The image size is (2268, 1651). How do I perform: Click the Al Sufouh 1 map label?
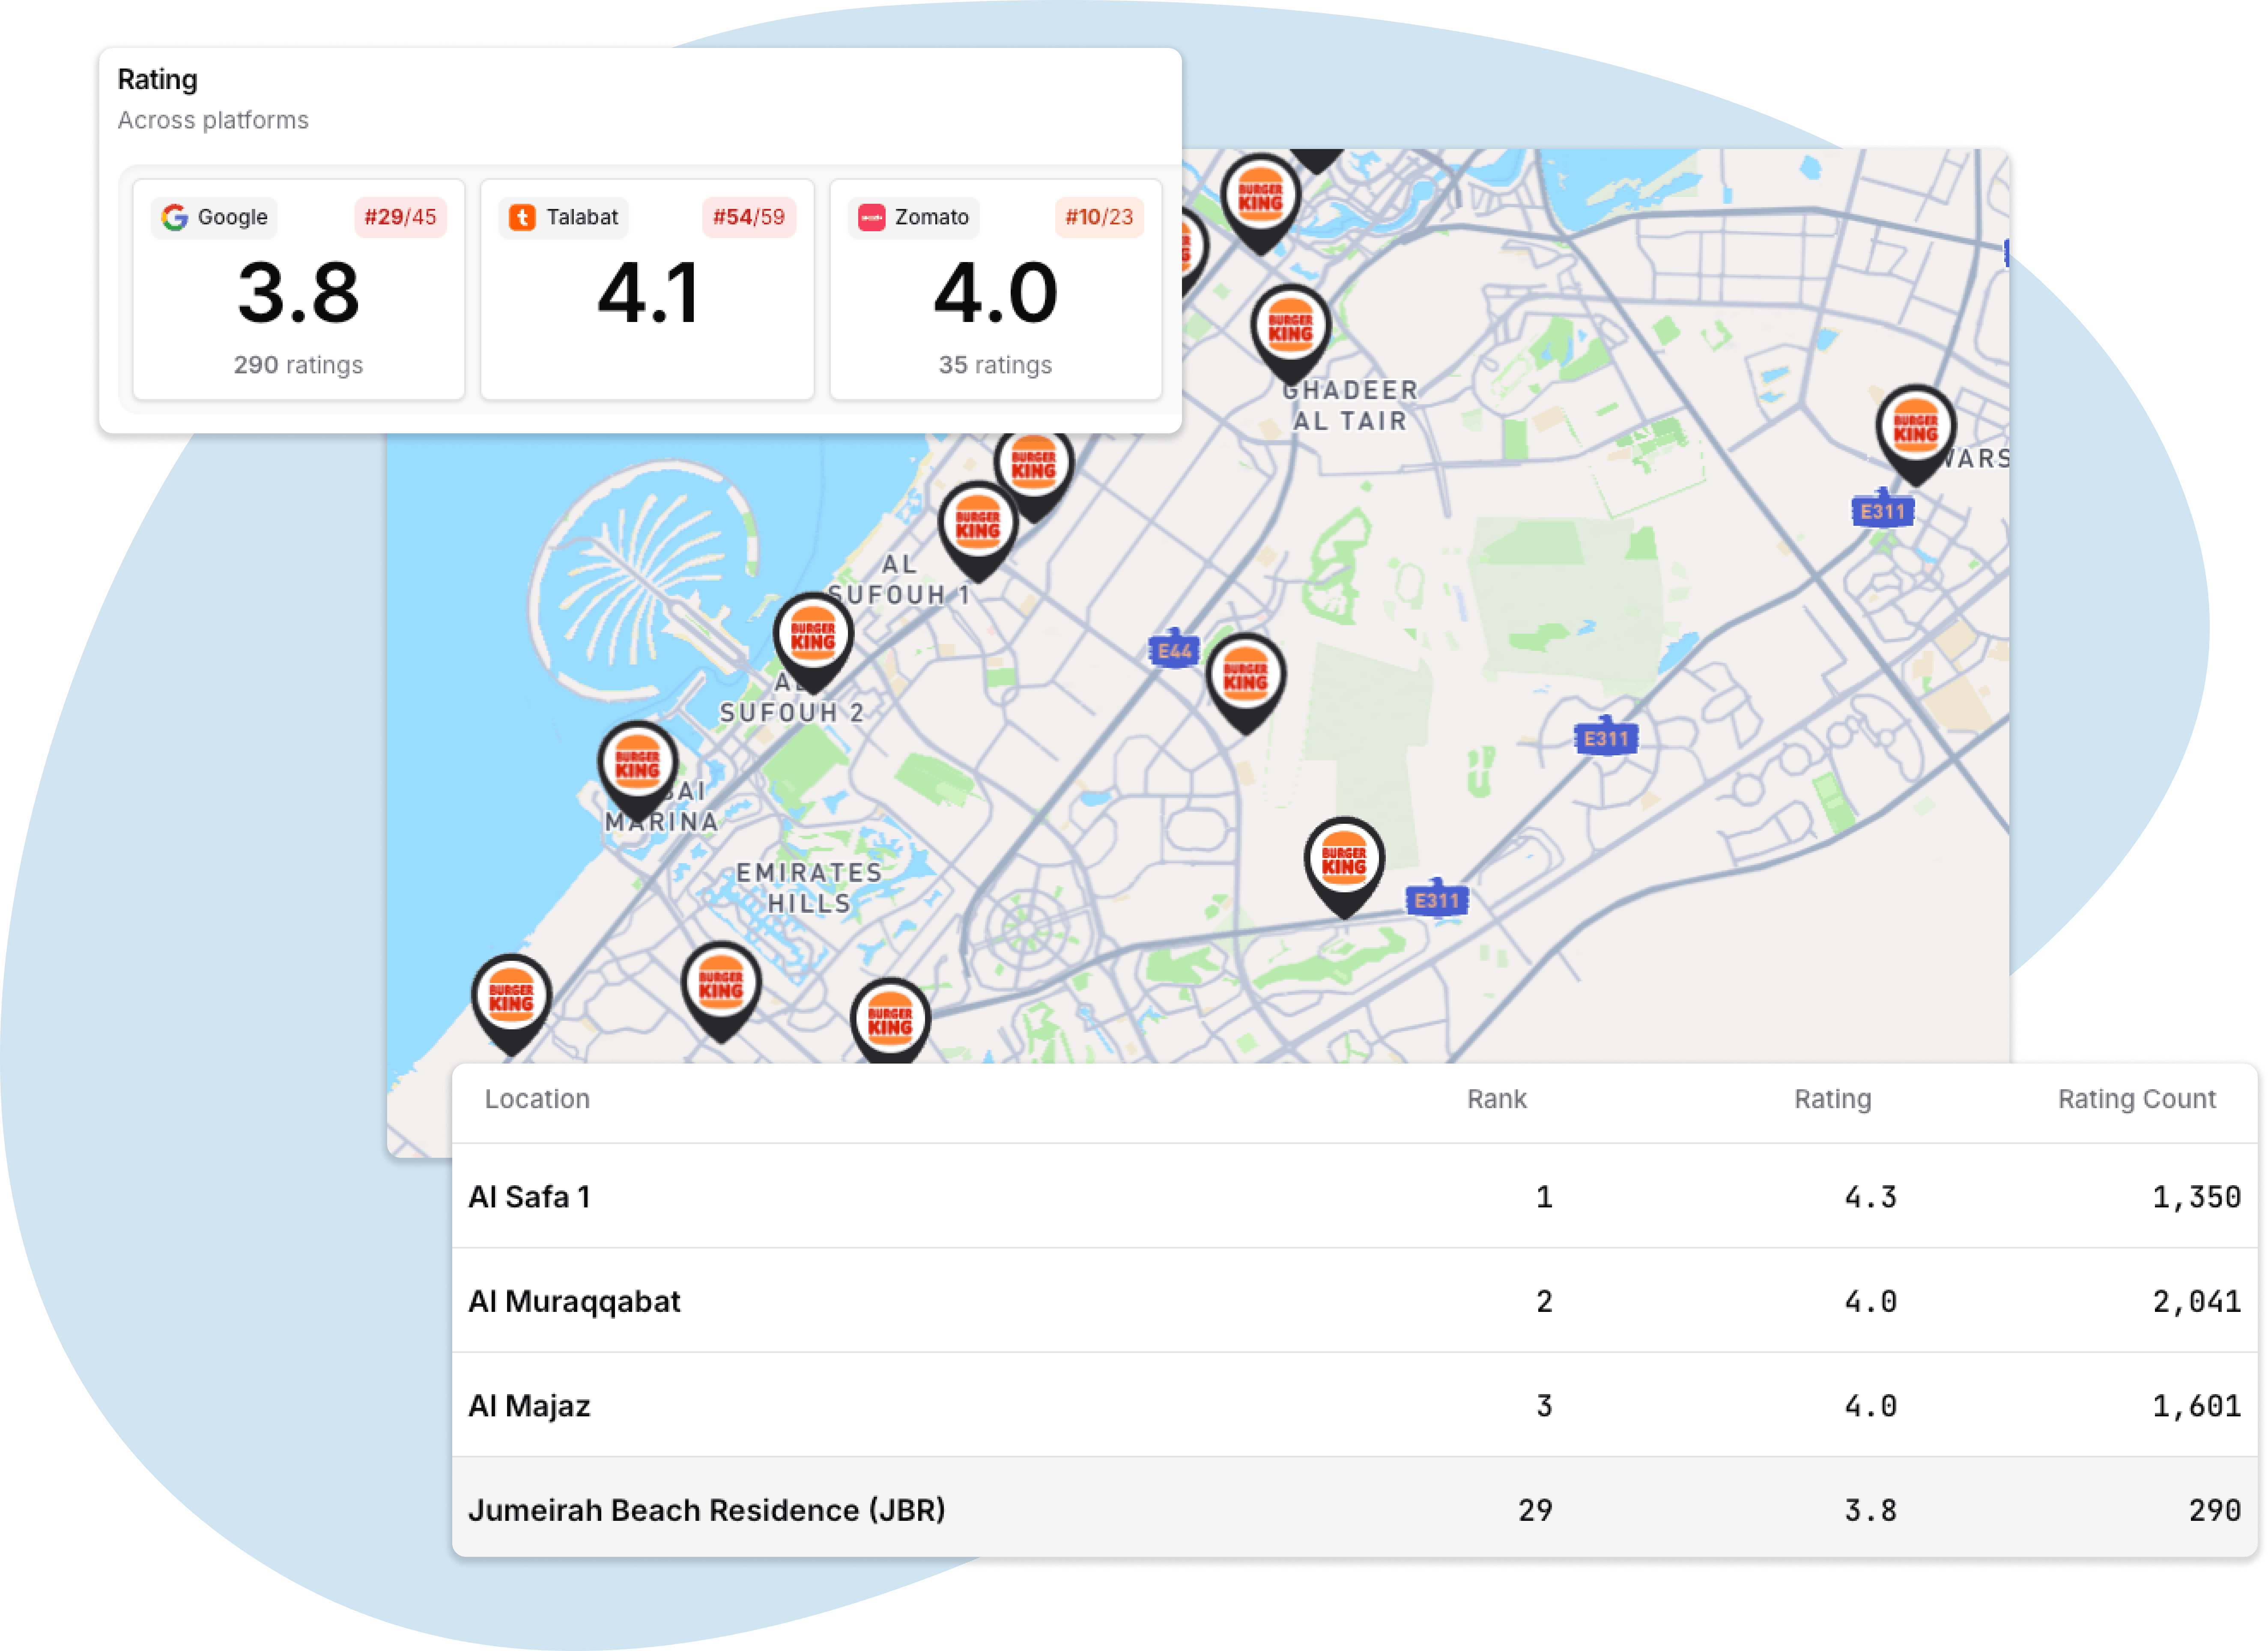(x=898, y=580)
